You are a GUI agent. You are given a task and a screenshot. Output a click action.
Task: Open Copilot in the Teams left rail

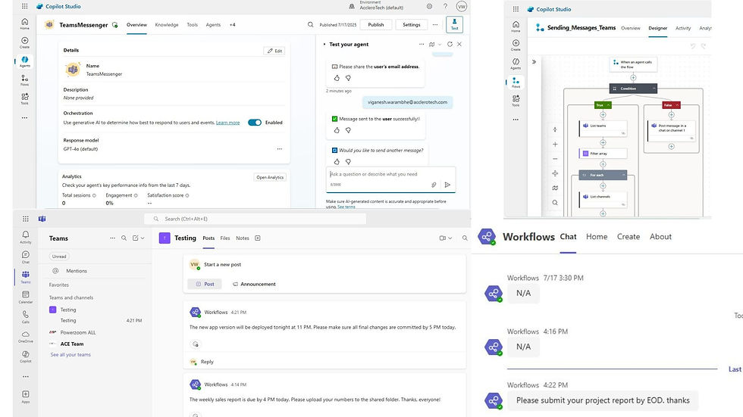26,356
